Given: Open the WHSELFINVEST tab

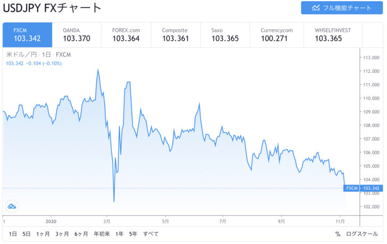Looking at the screenshot, I should tap(332, 34).
